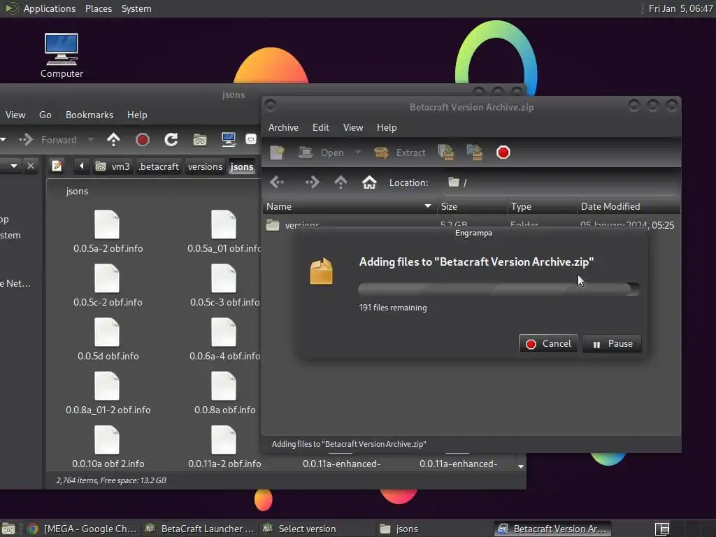This screenshot has width=716, height=537.
Task: Select file 0.0.11a-2 obf.info
Action: (224, 447)
